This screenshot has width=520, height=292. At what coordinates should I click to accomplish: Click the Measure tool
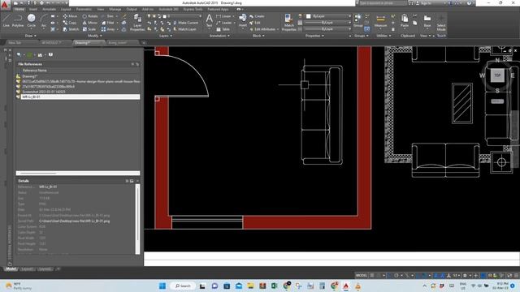click(x=380, y=20)
